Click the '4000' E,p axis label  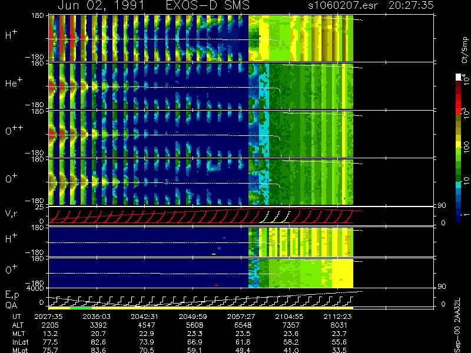37,288
